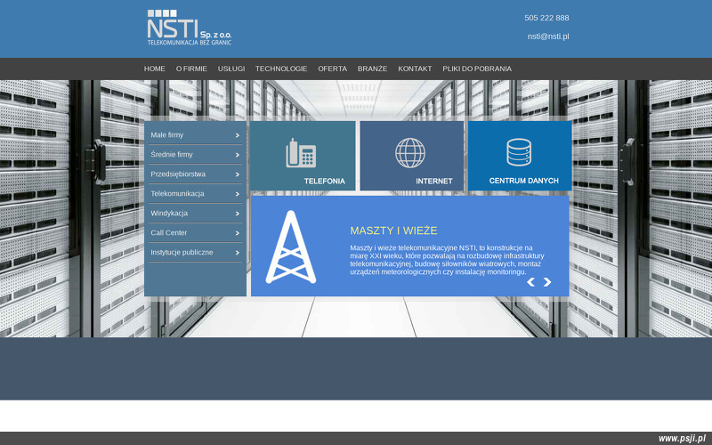Select the Telekomunikacja sidebar link
This screenshot has height=445, width=712.
point(177,193)
